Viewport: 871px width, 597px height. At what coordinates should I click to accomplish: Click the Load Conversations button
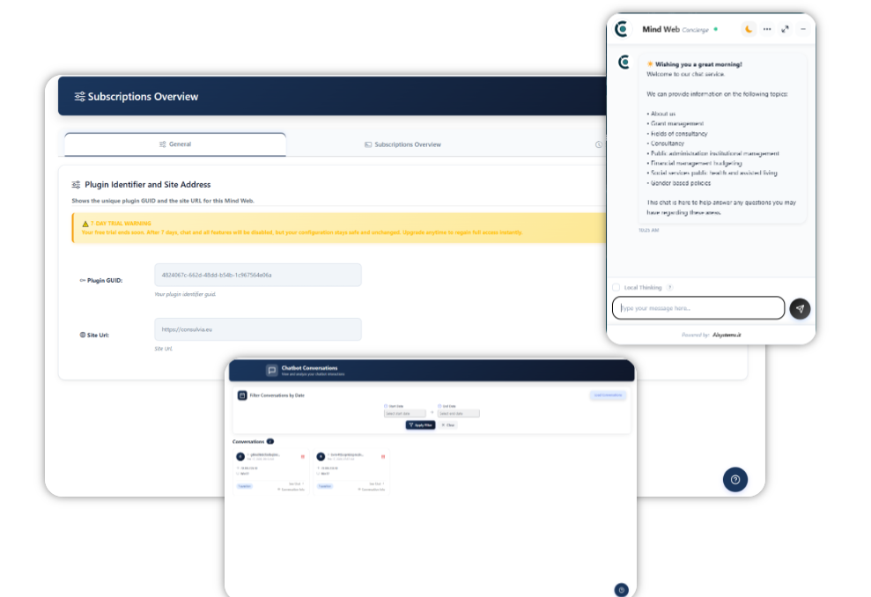pos(608,395)
